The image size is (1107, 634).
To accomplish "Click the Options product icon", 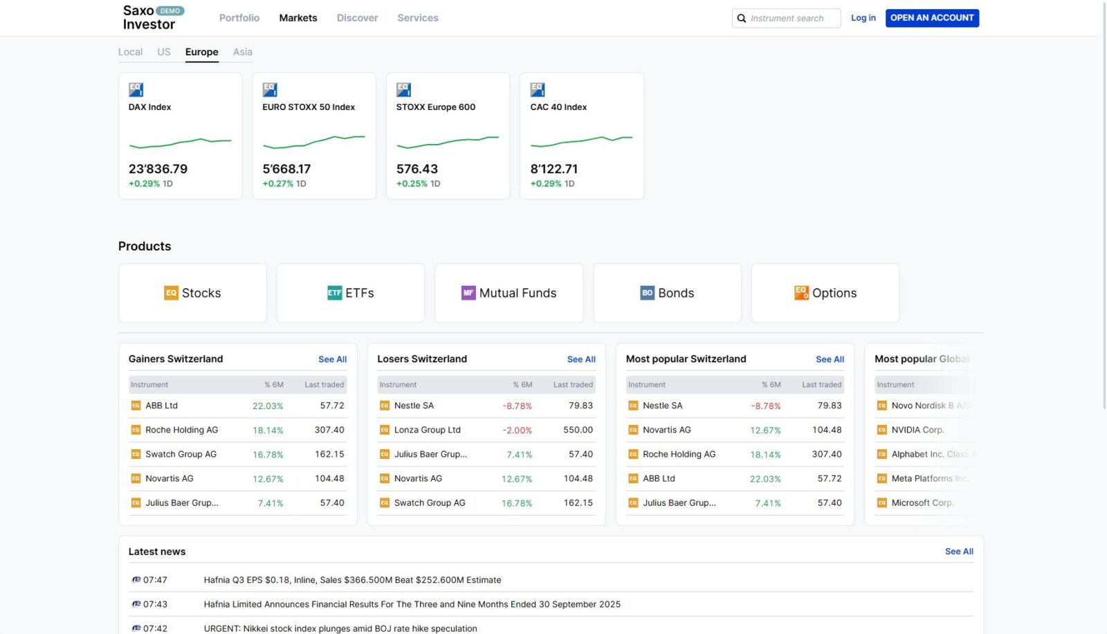I will coord(801,293).
